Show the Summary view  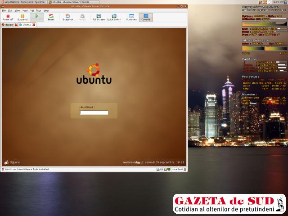(x=131, y=18)
